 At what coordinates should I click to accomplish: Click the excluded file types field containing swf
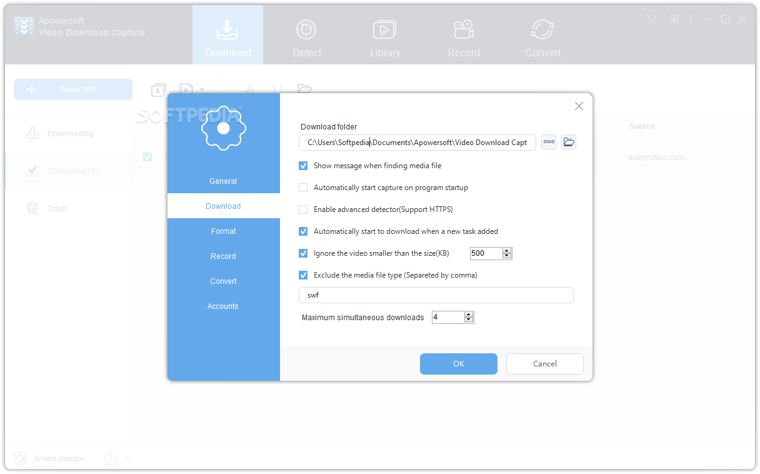click(436, 295)
